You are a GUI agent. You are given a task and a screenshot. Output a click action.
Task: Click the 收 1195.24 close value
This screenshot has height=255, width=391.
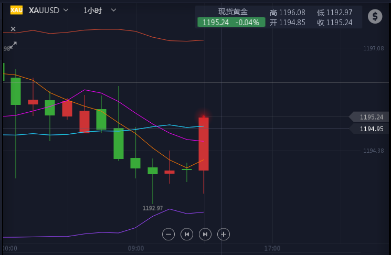pos(335,23)
